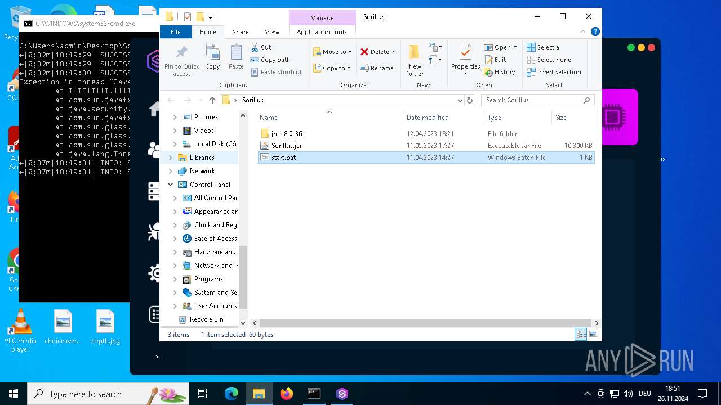Click Invert selection in ribbon
Image resolution: width=721 pixels, height=405 pixels.
click(x=554, y=72)
